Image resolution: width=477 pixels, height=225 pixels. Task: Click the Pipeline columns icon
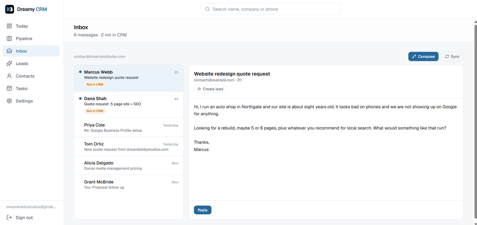pos(10,39)
